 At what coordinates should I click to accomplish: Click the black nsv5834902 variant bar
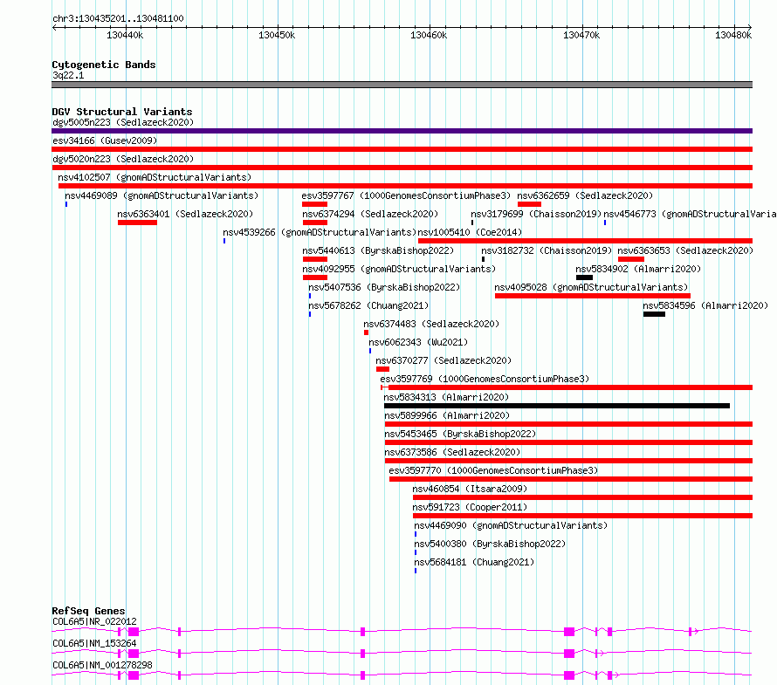tap(584, 277)
